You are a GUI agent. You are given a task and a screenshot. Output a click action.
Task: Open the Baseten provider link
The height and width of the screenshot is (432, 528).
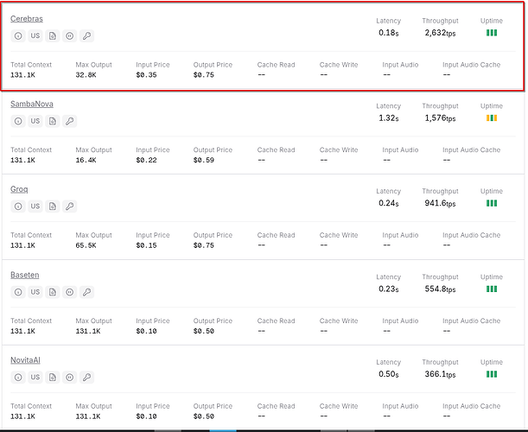(x=24, y=275)
